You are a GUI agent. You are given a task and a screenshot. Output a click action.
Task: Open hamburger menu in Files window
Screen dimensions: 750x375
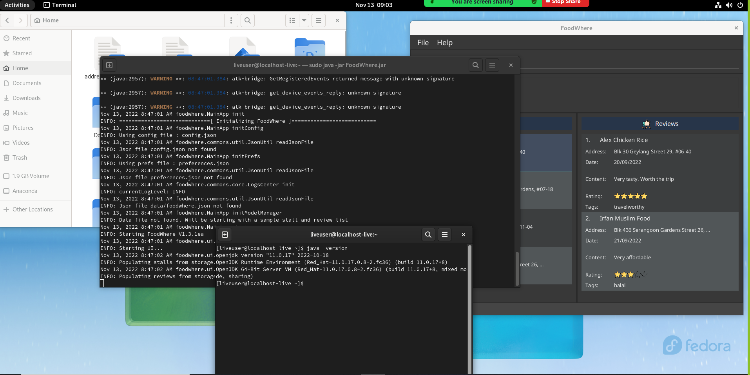(x=319, y=20)
